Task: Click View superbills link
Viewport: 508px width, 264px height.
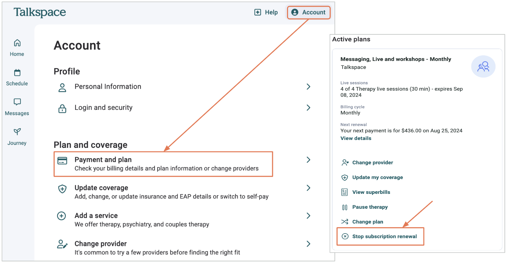Action: (371, 192)
